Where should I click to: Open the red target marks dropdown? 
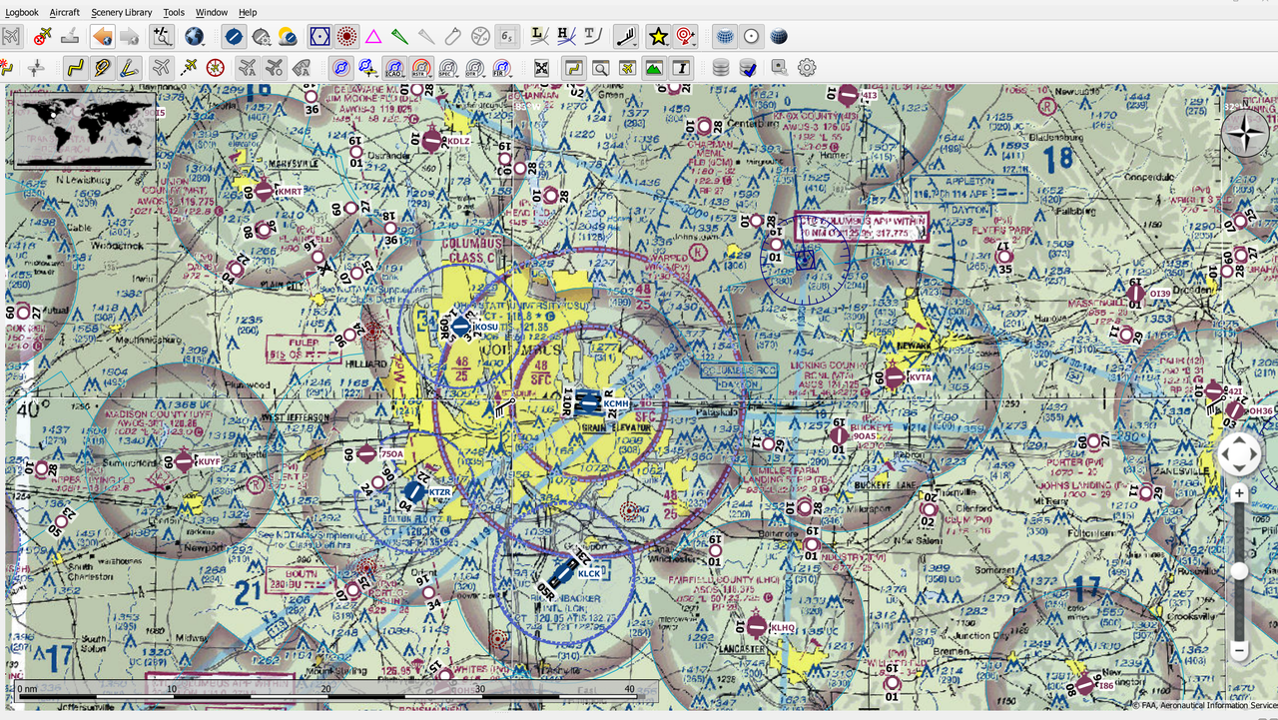coord(685,37)
